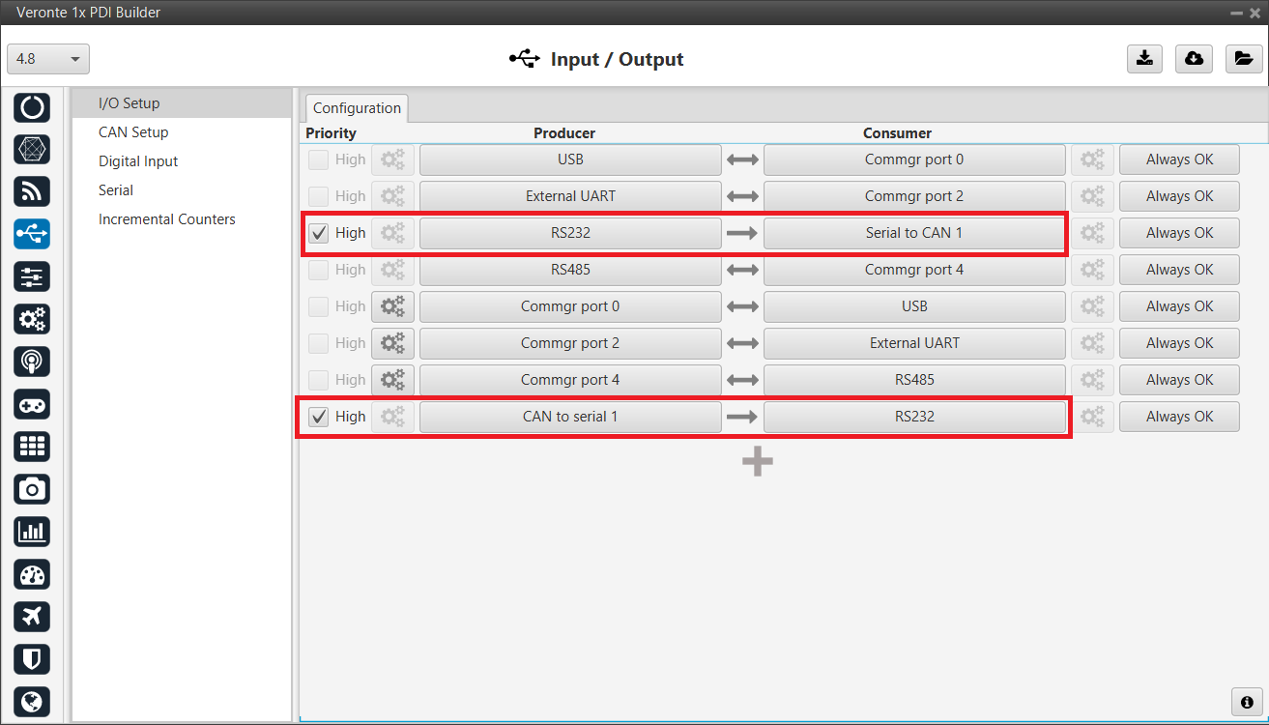Open the CAN to serial 1 producer selector
The image size is (1269, 725).
click(x=570, y=417)
